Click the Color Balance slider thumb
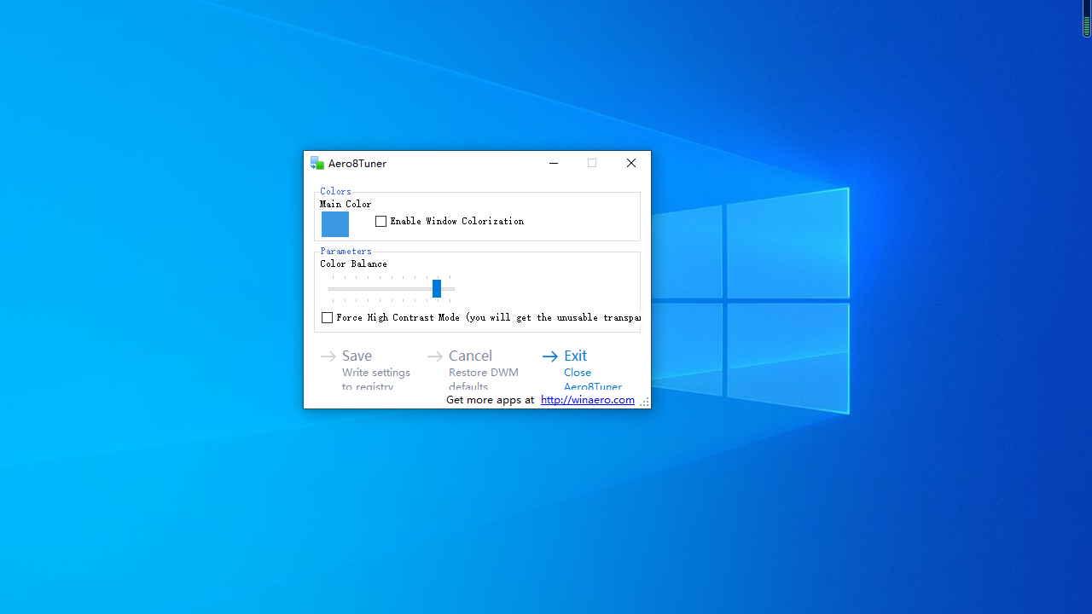The image size is (1092, 614). [x=437, y=288]
